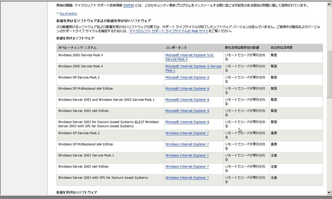This screenshot has height=199, width=332.
Task: Open Windows Internet Explorer 7 link for Server 2003 x64 Edition
Action: [x=187, y=167]
